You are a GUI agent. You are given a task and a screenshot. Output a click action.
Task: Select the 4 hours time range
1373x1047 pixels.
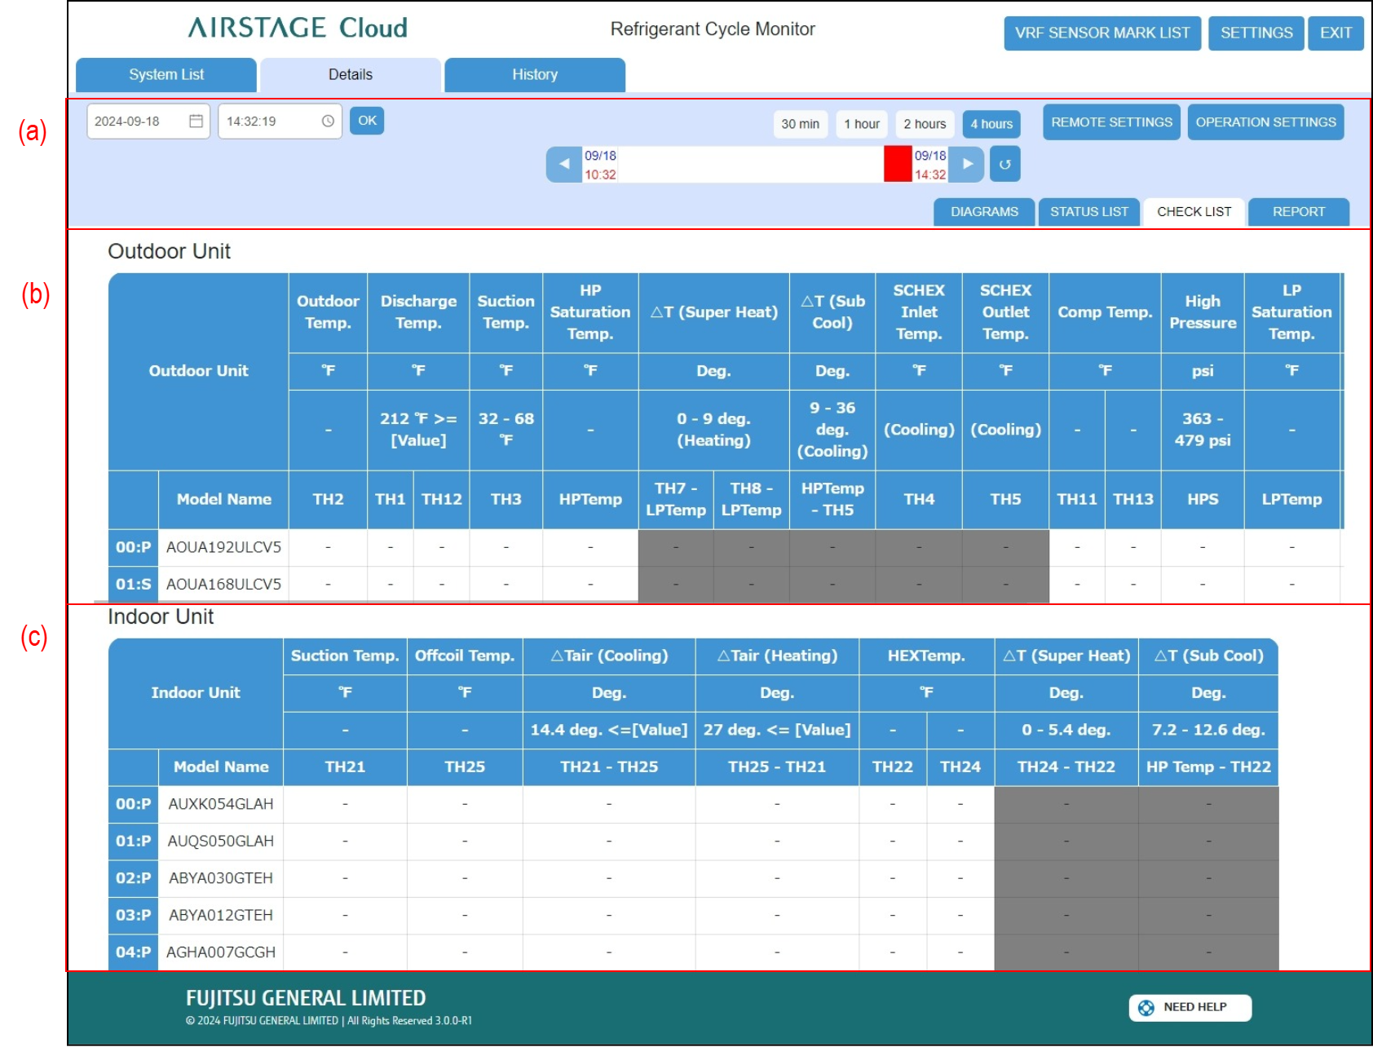click(991, 124)
